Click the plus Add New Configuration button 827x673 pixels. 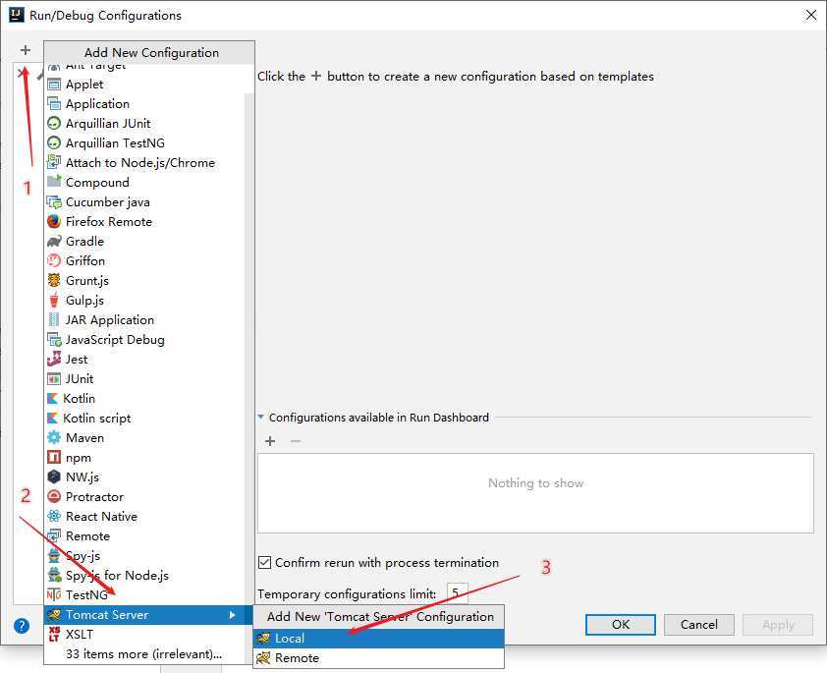(25, 50)
